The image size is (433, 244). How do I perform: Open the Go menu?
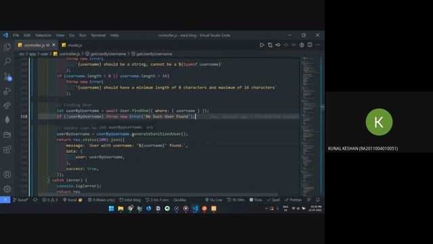(x=72, y=35)
